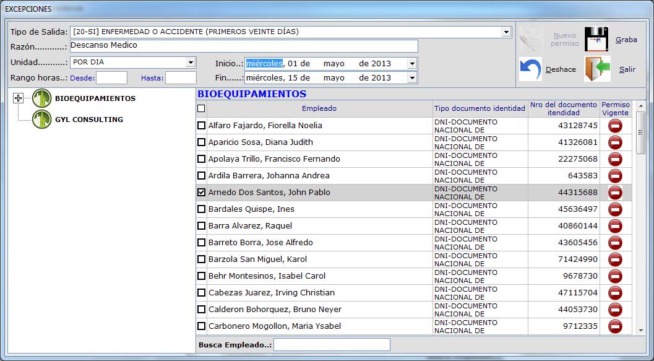Check the box for Alfaro Fajardo, Fiorella Noelia

202,125
